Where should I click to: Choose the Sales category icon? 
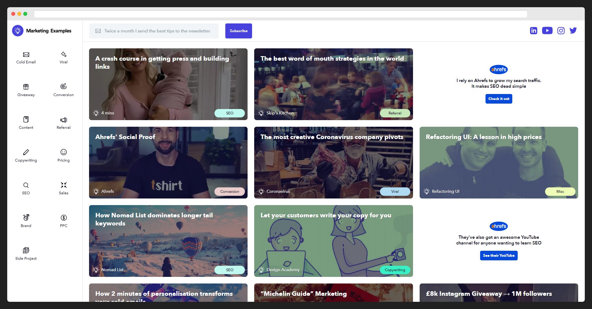63,185
